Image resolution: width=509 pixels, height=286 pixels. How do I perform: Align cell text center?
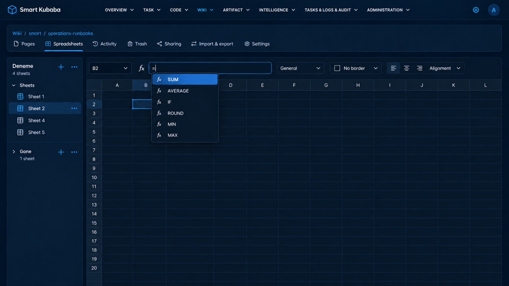point(406,68)
